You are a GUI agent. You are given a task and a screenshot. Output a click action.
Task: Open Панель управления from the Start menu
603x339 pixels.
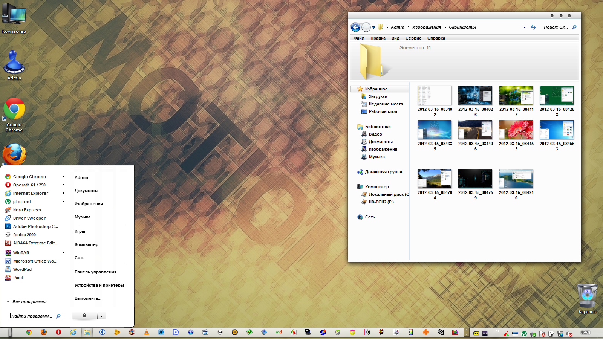(95, 272)
